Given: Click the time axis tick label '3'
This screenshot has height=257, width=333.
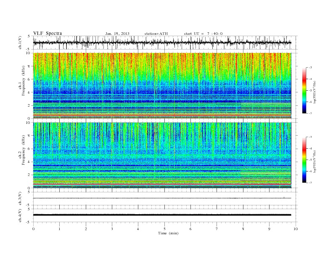Looking at the screenshot, I should pos(112,229).
